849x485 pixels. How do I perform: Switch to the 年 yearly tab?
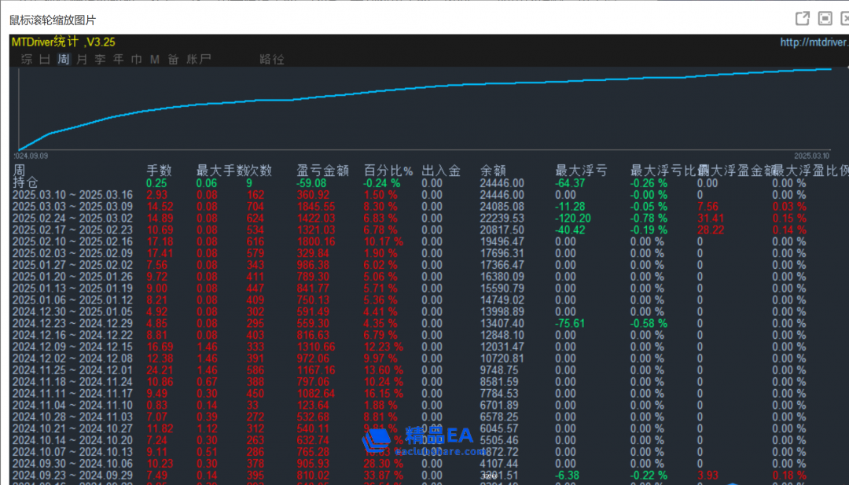click(x=119, y=60)
